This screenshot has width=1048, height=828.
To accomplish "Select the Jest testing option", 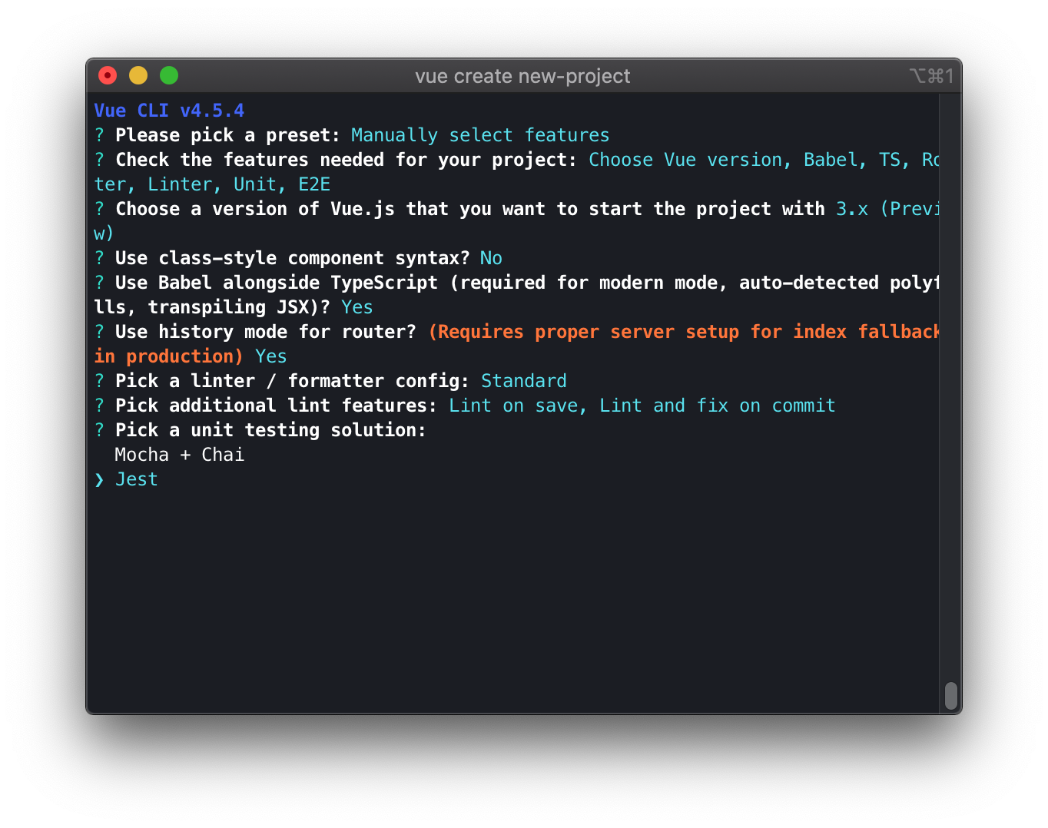I will 136,479.
